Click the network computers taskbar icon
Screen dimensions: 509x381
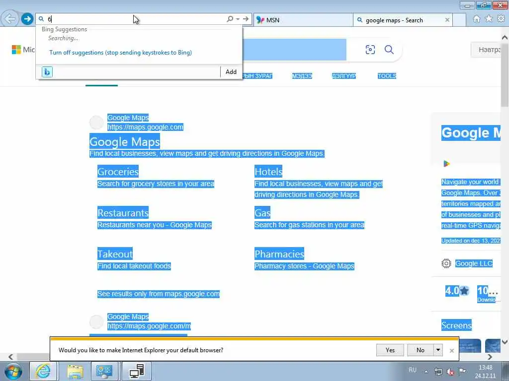137,371
